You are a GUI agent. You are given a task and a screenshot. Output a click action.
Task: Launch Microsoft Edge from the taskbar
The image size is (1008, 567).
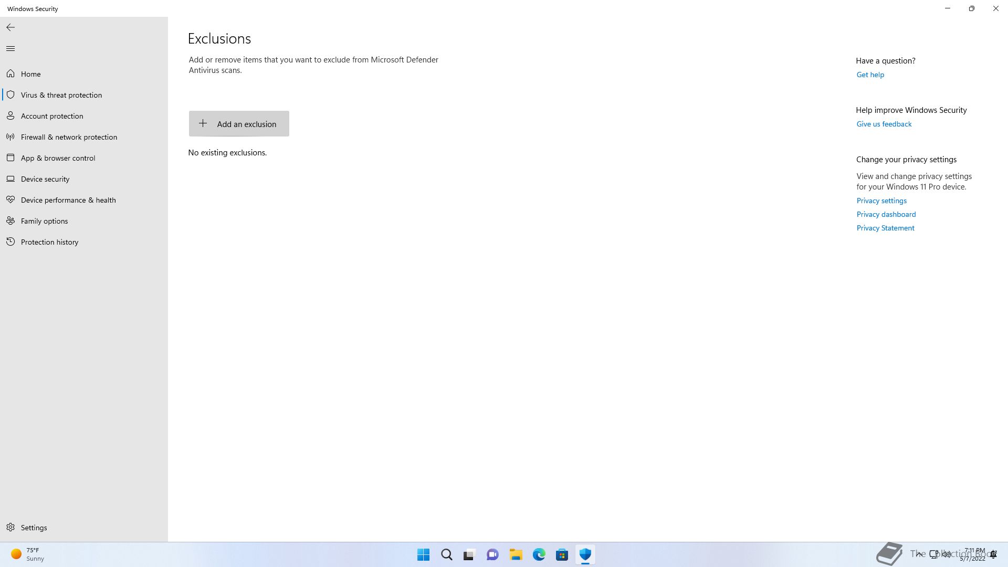pyautogui.click(x=539, y=554)
